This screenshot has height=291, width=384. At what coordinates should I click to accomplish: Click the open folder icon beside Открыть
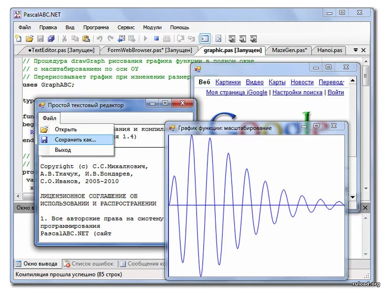click(44, 129)
